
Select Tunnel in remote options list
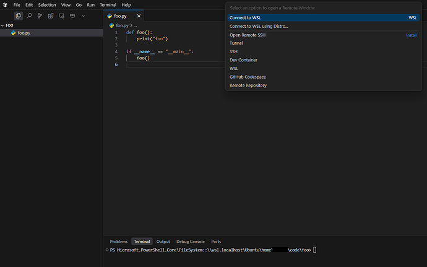tap(323, 43)
